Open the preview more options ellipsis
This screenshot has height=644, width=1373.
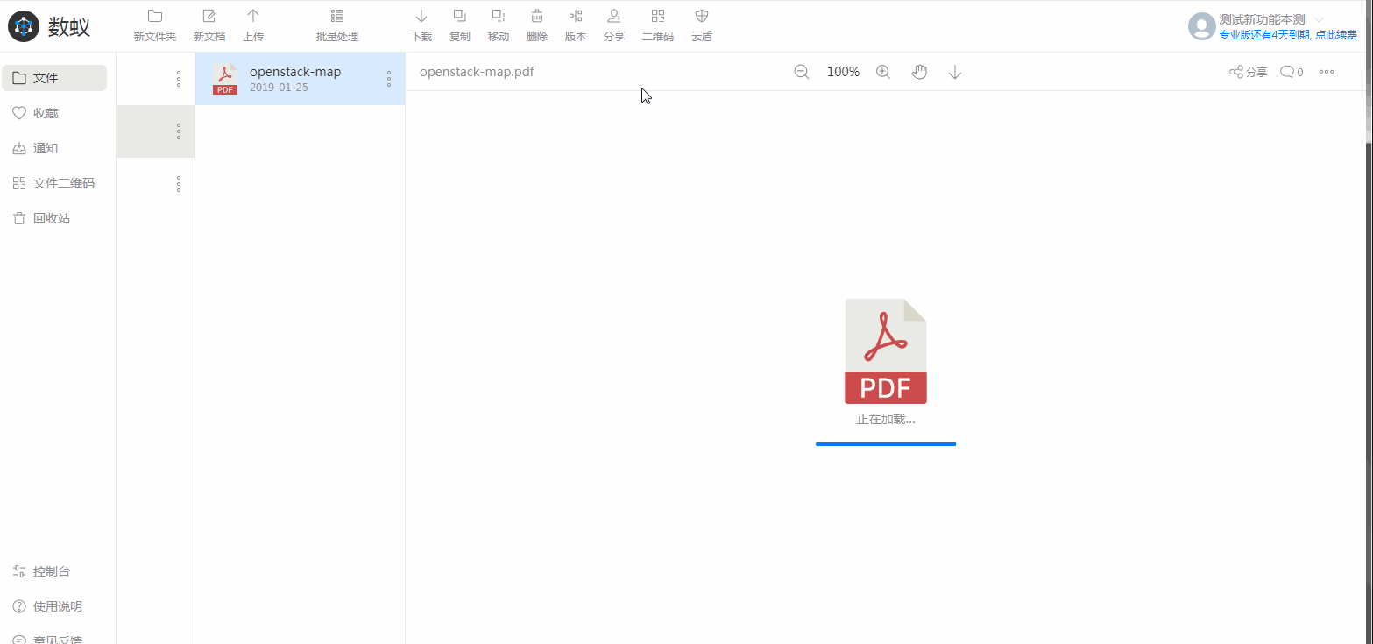(1327, 72)
